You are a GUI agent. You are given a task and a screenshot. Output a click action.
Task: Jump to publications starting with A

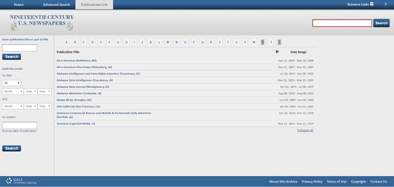[x=67, y=42]
